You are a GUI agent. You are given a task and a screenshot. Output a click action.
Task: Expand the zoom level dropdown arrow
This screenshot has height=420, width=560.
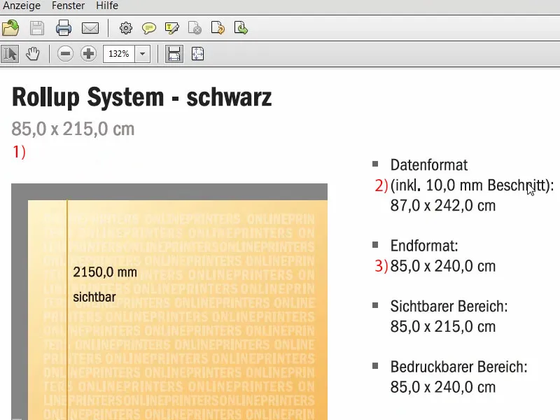tap(143, 54)
